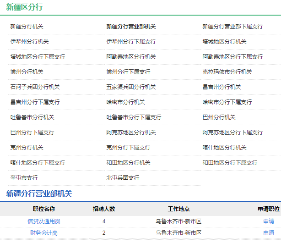Viewport: 281px width, 243px height.
Task: Open 北屯兵团支行 link
Action: [x=123, y=178]
